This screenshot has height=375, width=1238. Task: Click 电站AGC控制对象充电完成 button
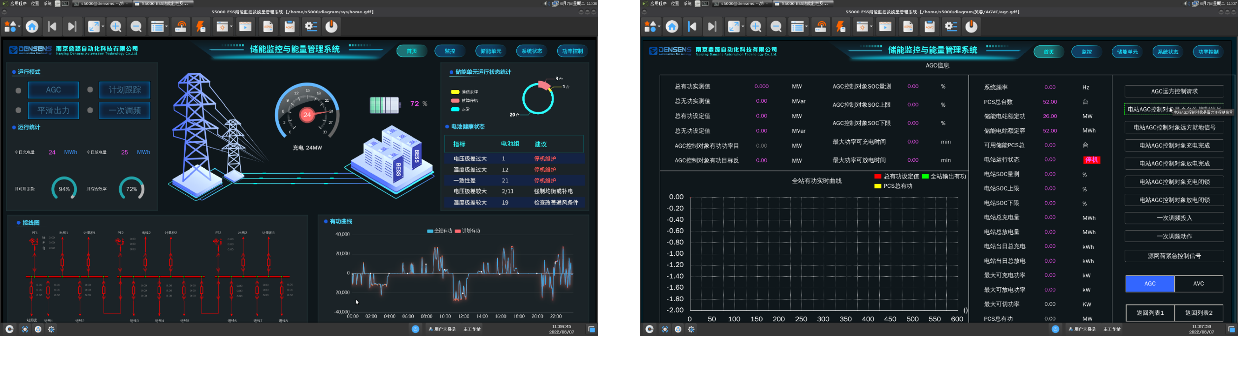1174,145
